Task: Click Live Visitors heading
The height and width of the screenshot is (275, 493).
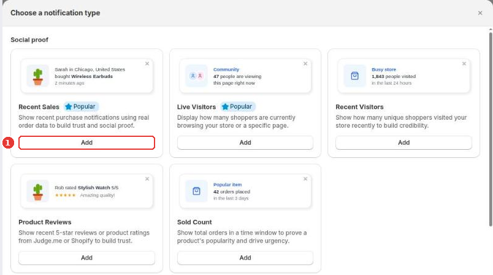Action: [x=196, y=107]
